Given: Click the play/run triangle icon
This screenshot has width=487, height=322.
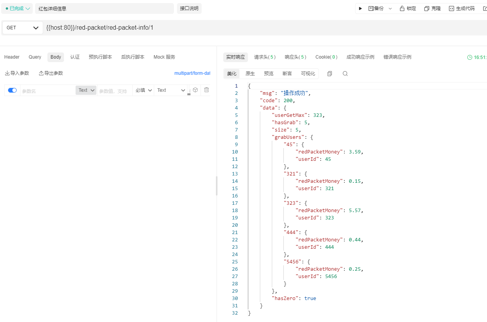Looking at the screenshot, I should click(361, 8).
